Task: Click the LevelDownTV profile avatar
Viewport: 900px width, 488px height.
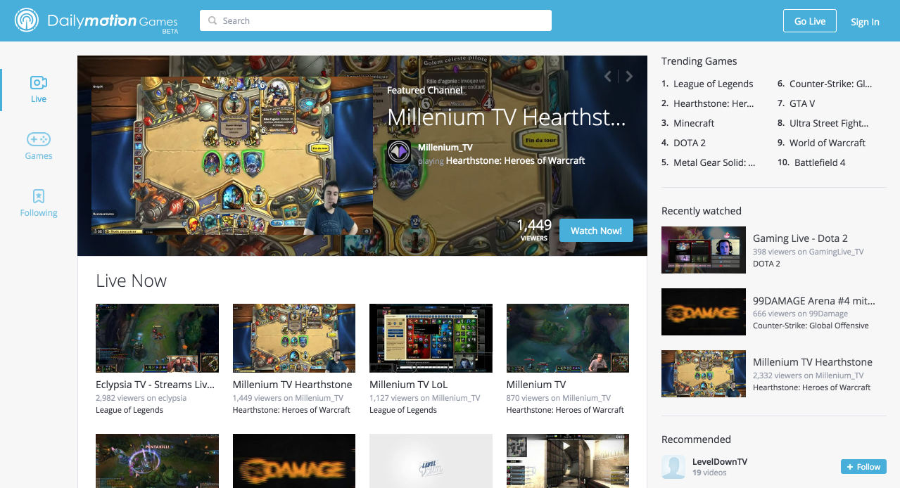Action: click(673, 467)
